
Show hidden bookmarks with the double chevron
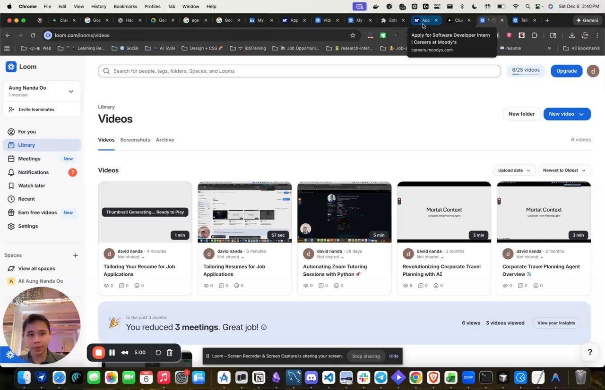coord(549,48)
